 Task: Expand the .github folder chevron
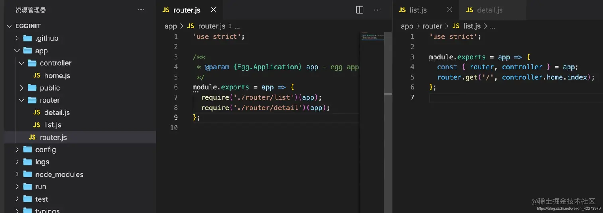tap(17, 38)
